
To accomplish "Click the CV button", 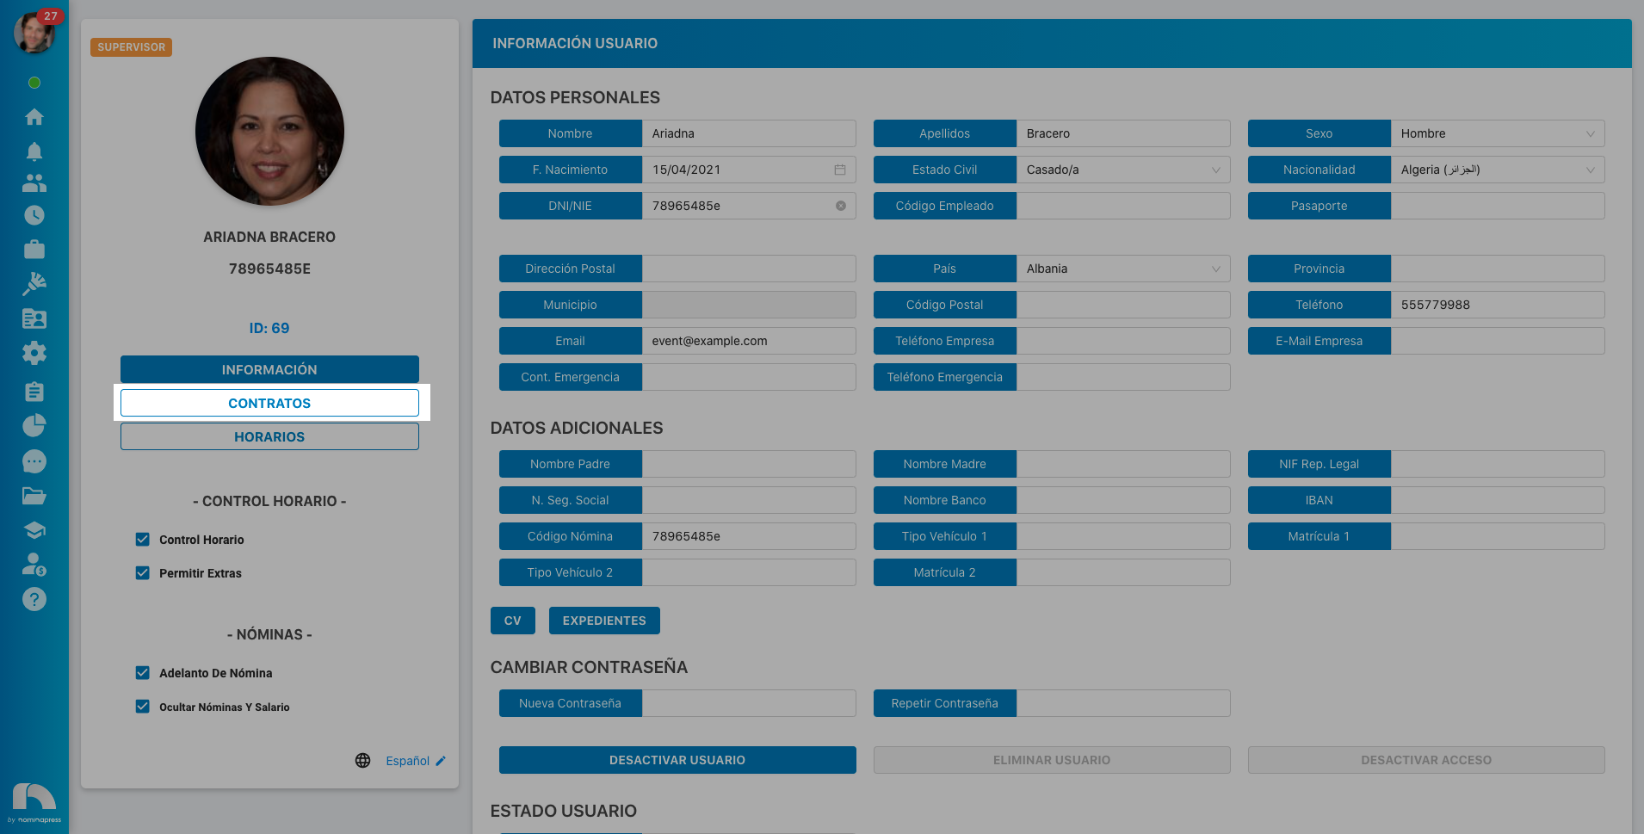I will pos(513,621).
